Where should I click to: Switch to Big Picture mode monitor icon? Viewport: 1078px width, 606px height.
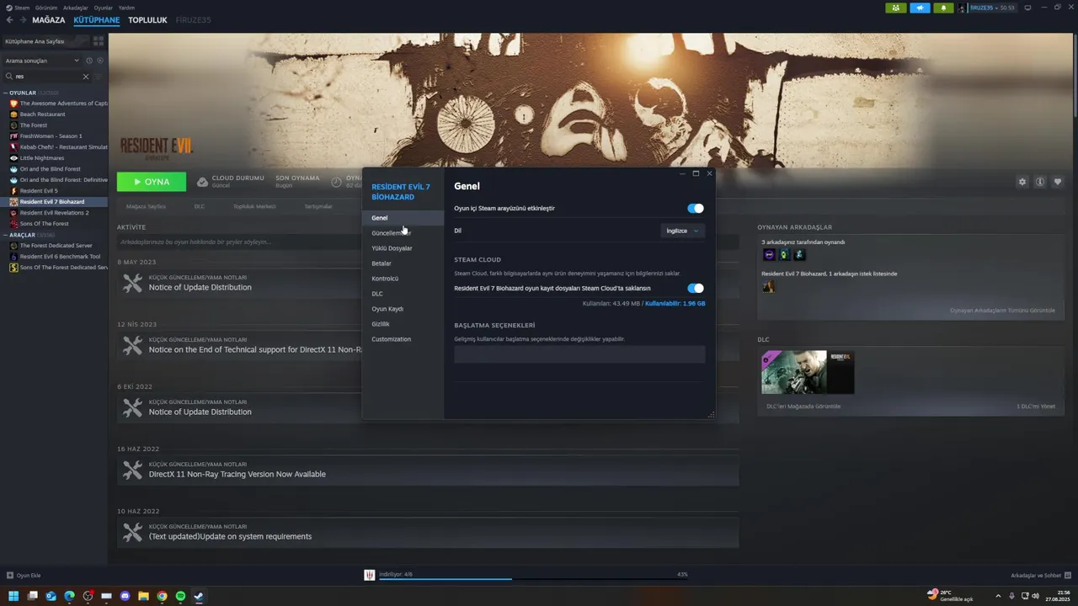(1028, 8)
